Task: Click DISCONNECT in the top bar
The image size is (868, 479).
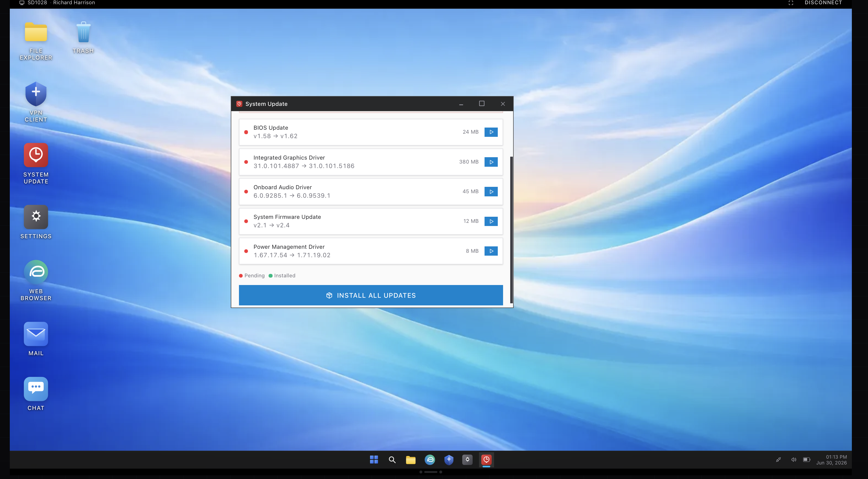Action: point(823,3)
